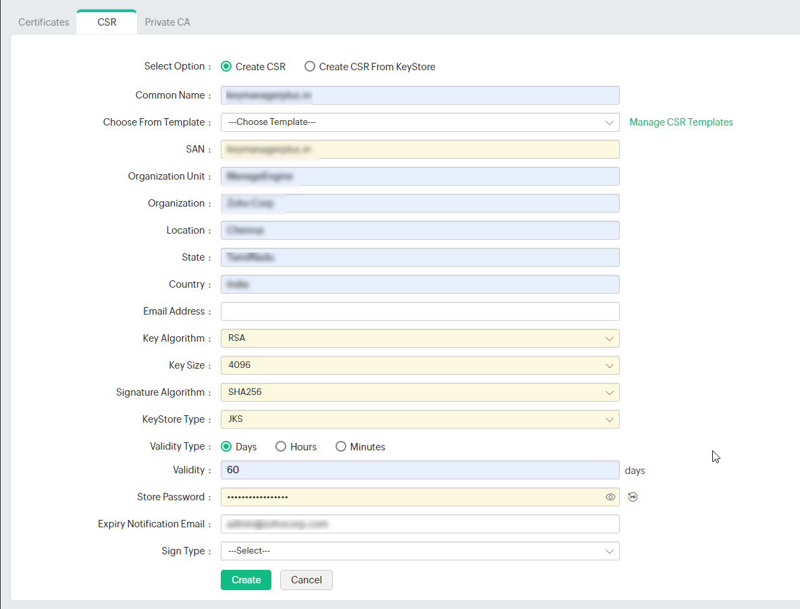Choose Hours validity type
This screenshot has height=609, width=800.
click(x=281, y=447)
